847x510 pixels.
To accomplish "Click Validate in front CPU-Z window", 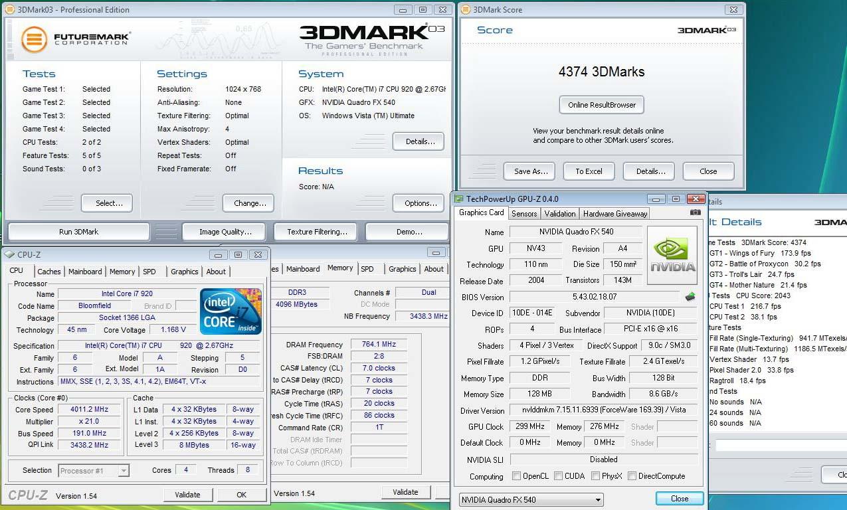I will tap(187, 495).
